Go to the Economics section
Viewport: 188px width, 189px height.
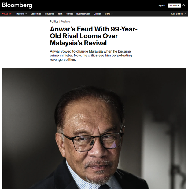36,14
